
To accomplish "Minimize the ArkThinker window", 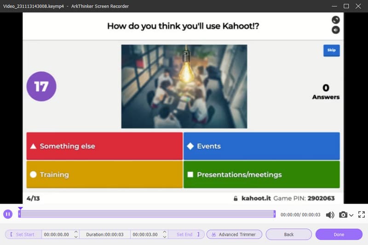I will tap(334, 6).
